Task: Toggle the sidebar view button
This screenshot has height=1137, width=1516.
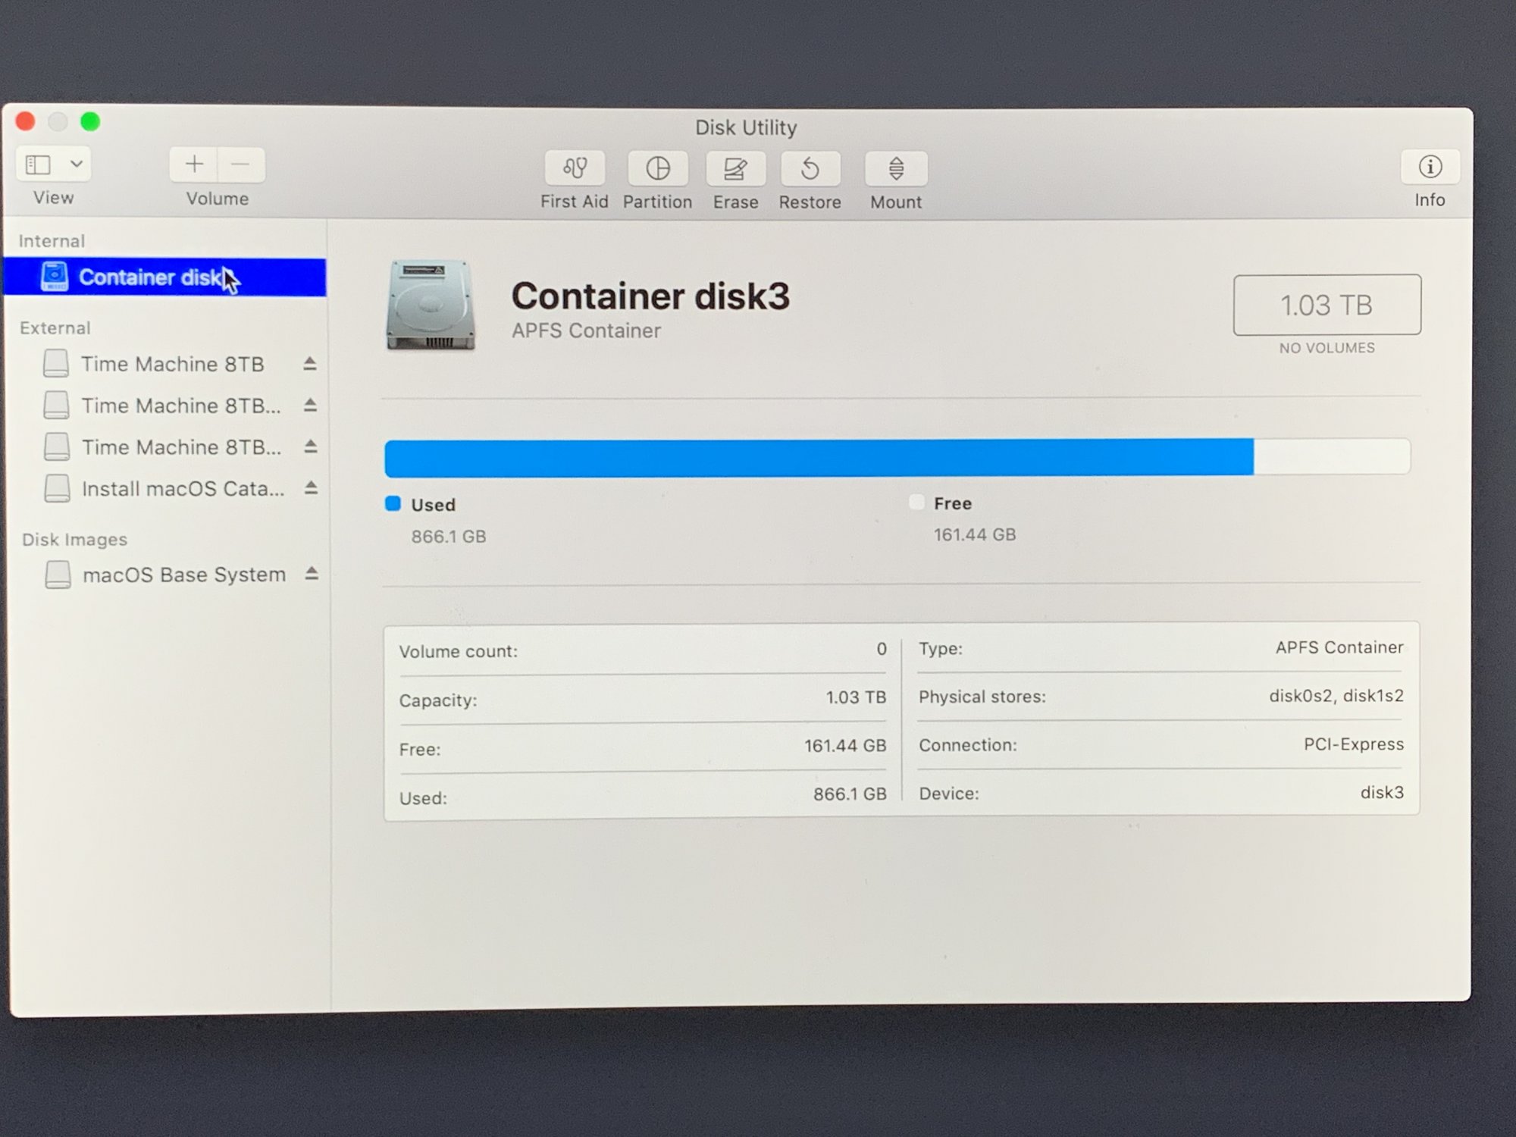Action: click(x=39, y=164)
